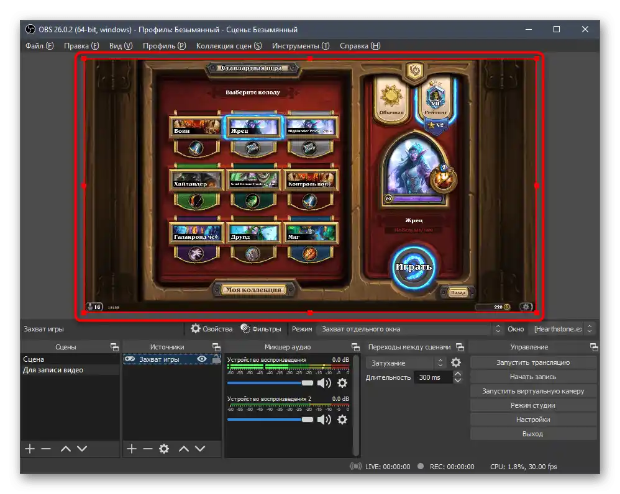Select Воин deck in game preview

click(196, 127)
